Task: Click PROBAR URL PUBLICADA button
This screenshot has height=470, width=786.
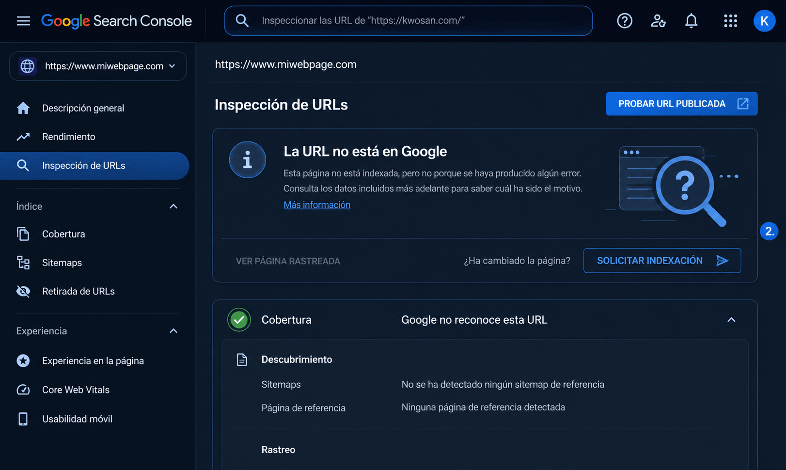Action: 681,104
